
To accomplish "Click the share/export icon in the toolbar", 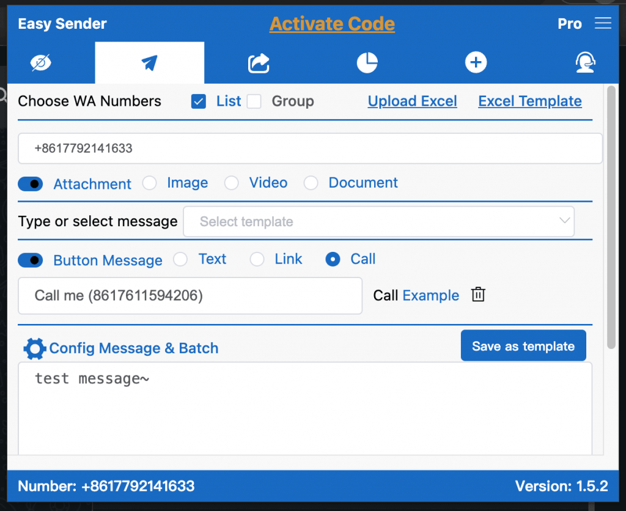I will [x=257, y=62].
